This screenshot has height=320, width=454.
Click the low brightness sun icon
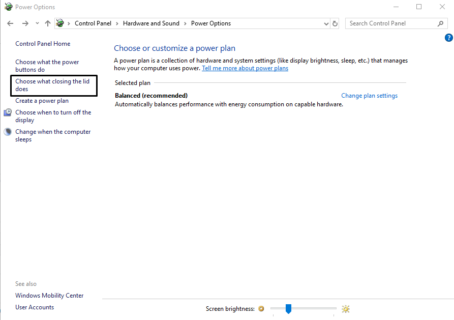pyautogui.click(x=261, y=309)
